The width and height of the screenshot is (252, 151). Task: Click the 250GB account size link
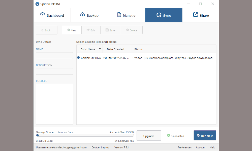tap(130, 132)
